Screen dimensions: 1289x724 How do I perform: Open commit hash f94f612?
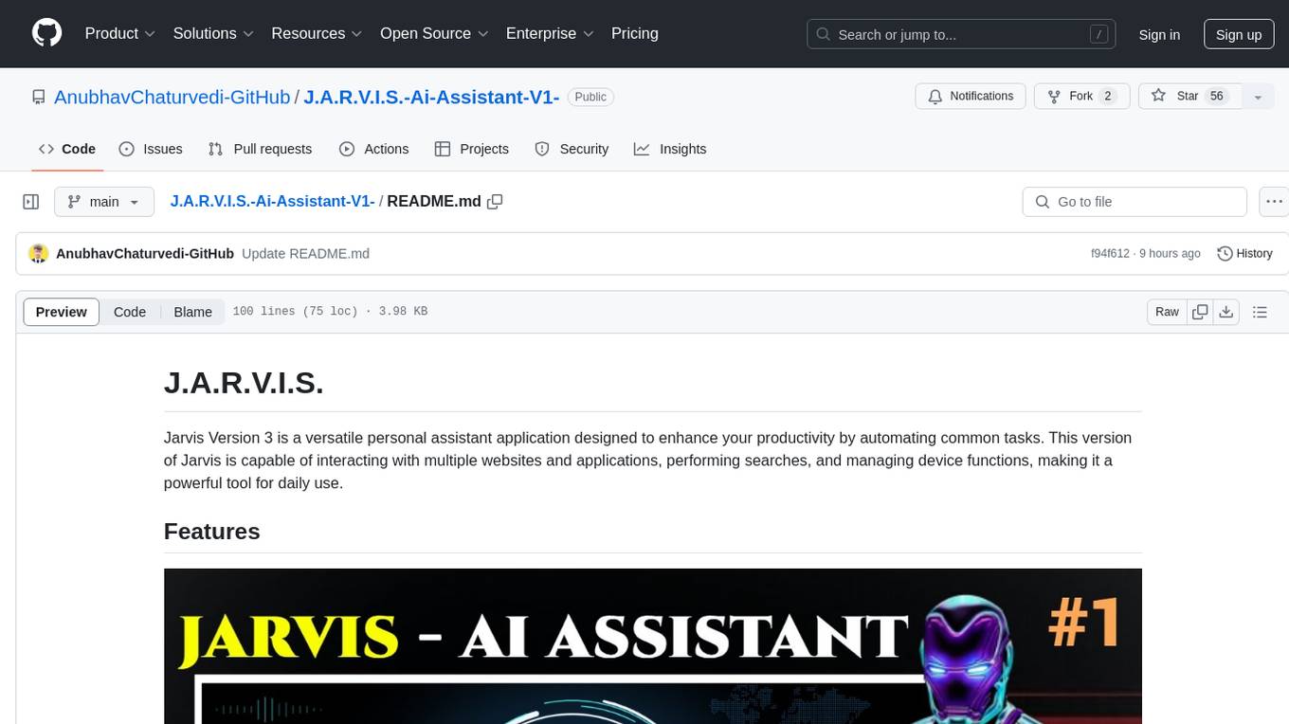1110,254
